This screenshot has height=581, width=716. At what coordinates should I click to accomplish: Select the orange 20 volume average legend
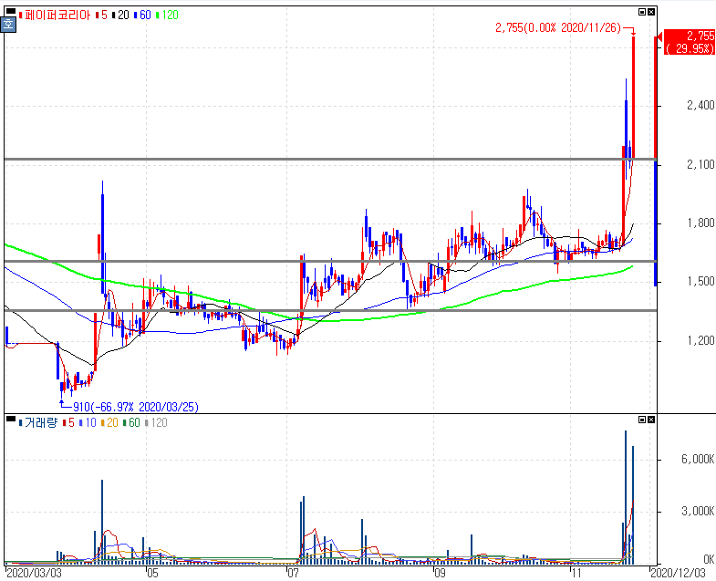(109, 422)
